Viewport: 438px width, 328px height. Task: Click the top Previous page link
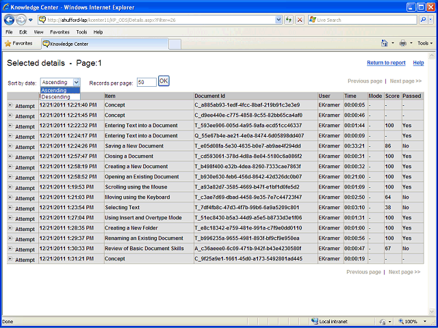pyautogui.click(x=365, y=81)
